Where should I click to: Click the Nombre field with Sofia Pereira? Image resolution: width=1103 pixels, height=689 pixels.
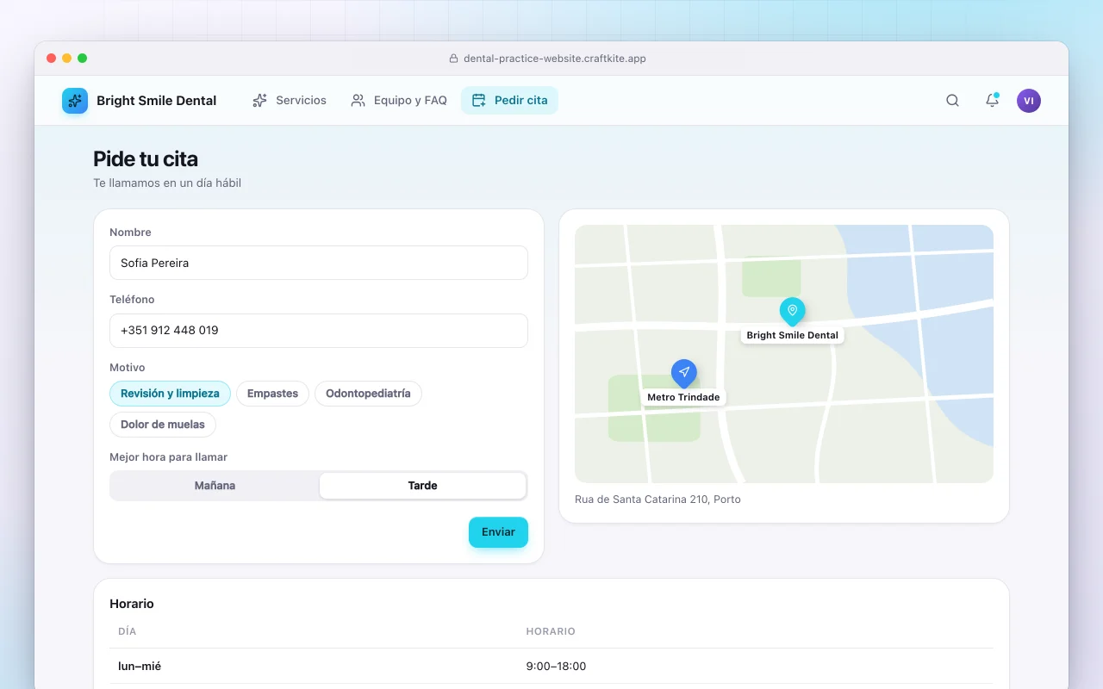coord(319,263)
